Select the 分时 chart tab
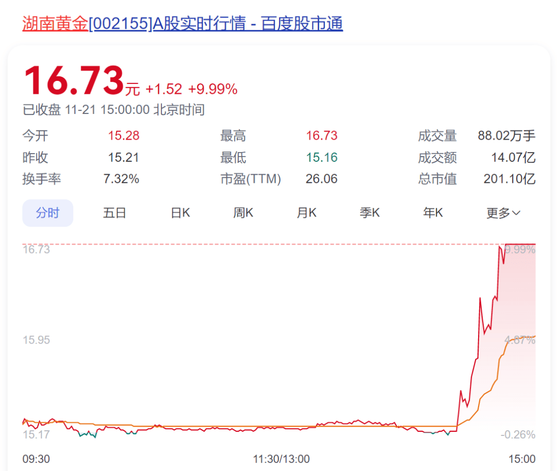The width and height of the screenshot is (557, 471). [47, 213]
